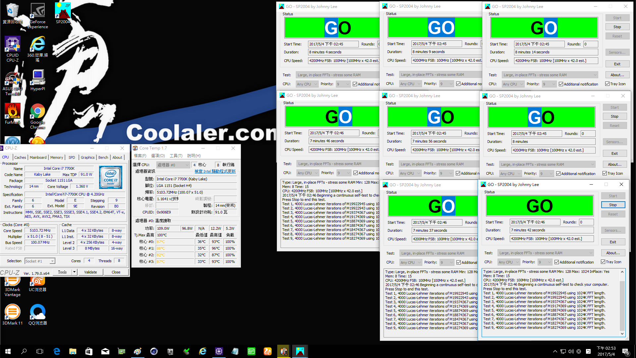The height and width of the screenshot is (358, 636).
Task: Open Core Temp 選項(O) menu
Action: [158, 156]
